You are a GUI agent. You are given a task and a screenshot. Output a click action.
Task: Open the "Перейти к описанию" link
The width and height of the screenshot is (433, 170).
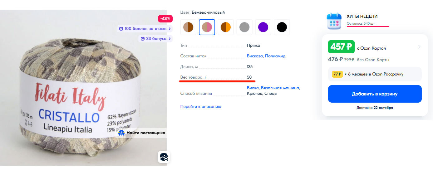201,107
